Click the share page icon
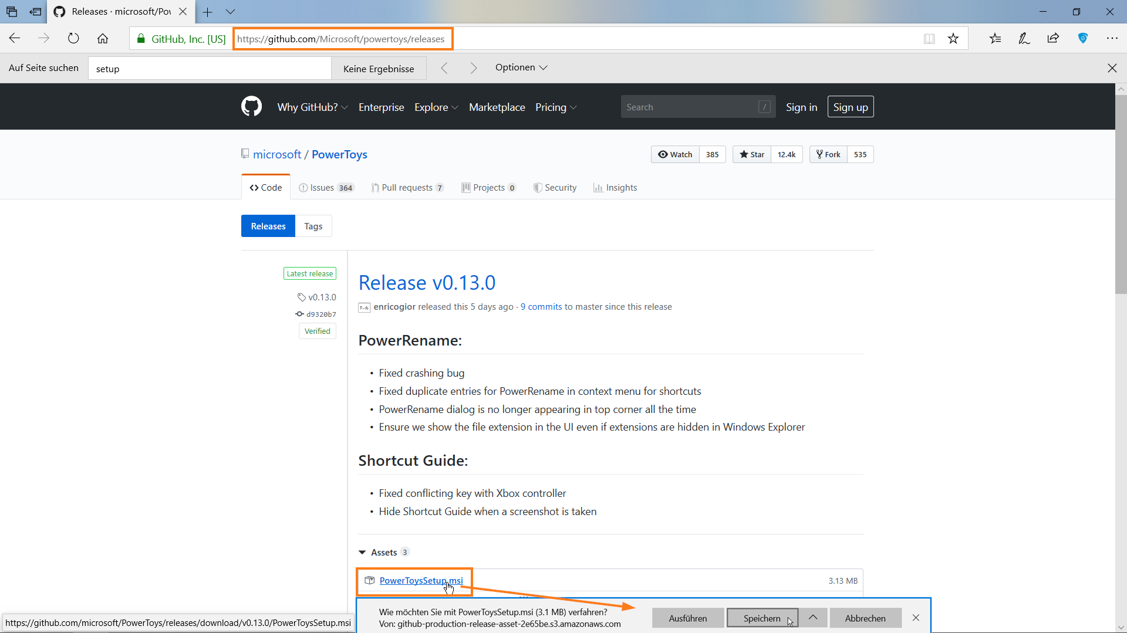Image resolution: width=1127 pixels, height=633 pixels. pos(1054,39)
